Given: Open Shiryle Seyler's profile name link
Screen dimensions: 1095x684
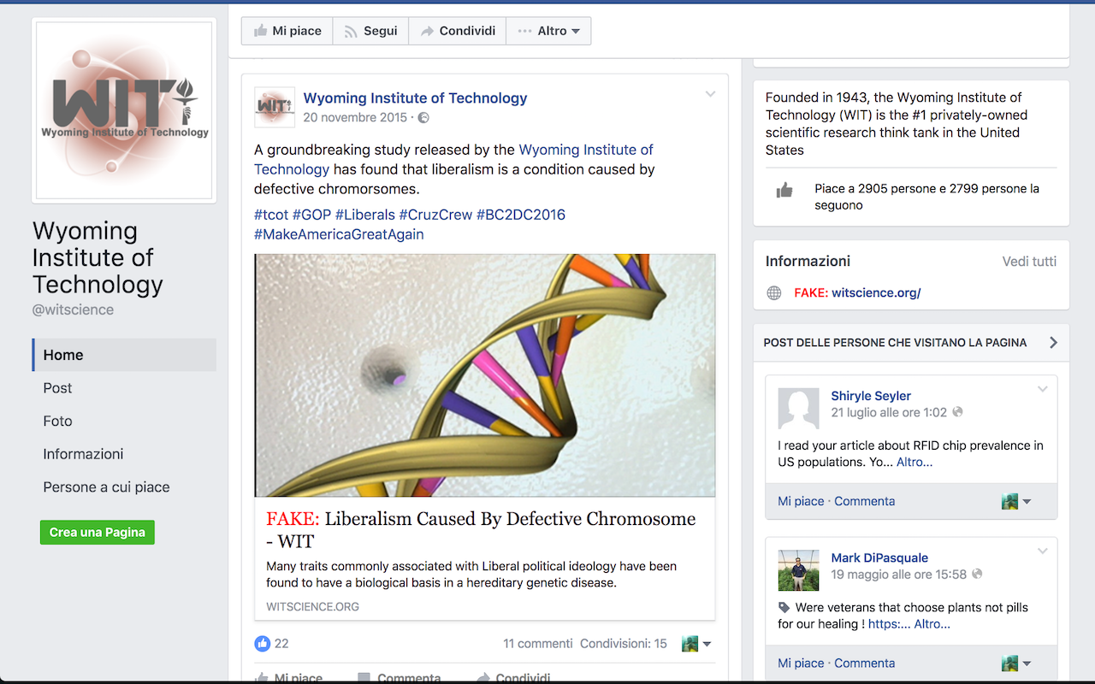Looking at the screenshot, I should [871, 396].
